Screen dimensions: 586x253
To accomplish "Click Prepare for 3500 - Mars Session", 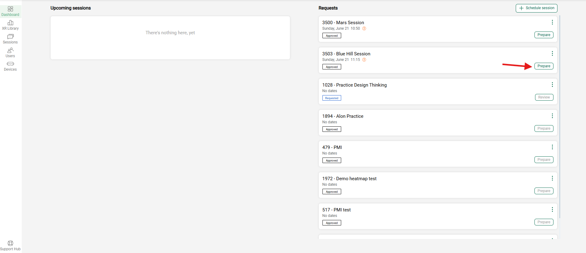I will (x=544, y=35).
